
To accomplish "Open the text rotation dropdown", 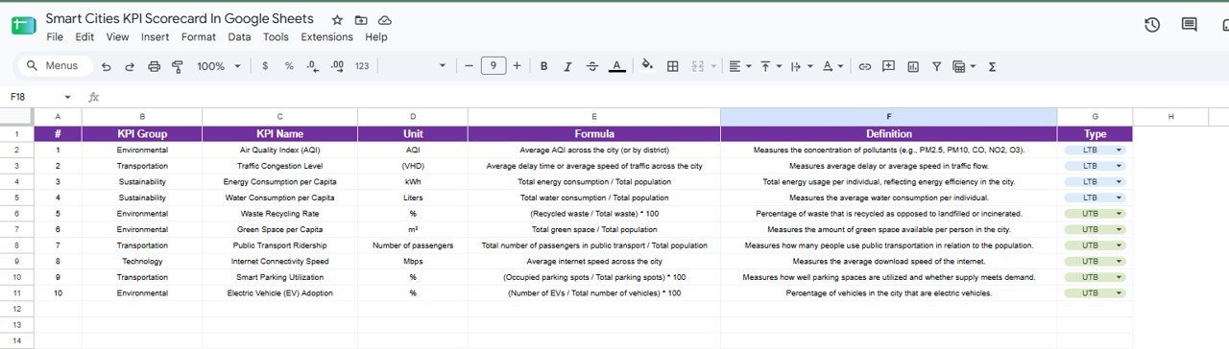I will coord(831,66).
